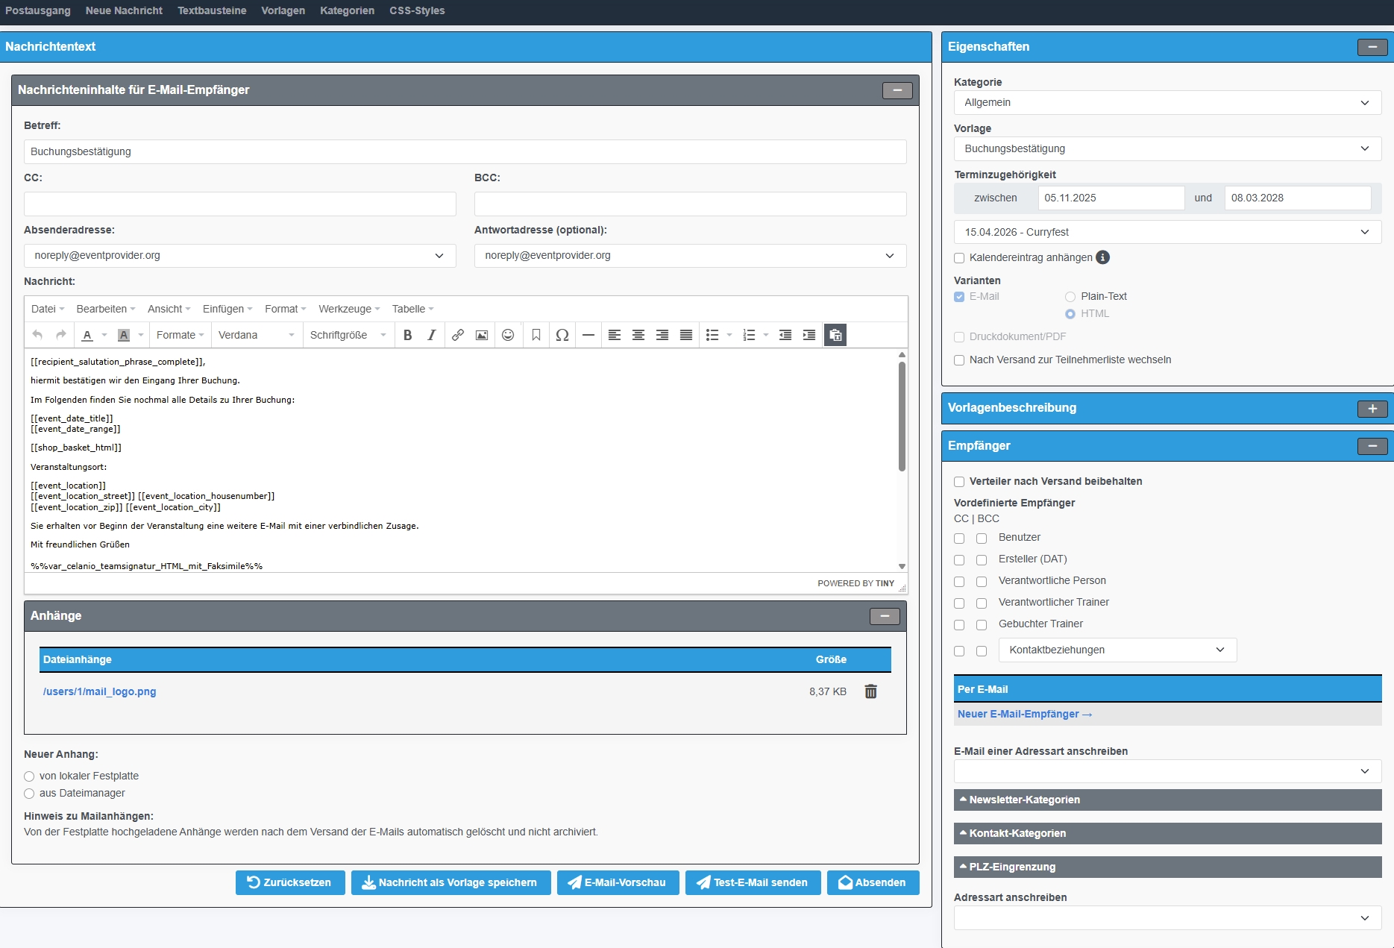This screenshot has width=1394, height=948.
Task: Tick BCC checkbox for Ersteller (DAT)
Action: [982, 560]
